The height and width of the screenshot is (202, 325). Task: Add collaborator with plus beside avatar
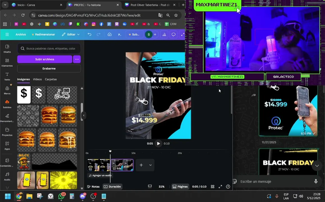point(155,34)
